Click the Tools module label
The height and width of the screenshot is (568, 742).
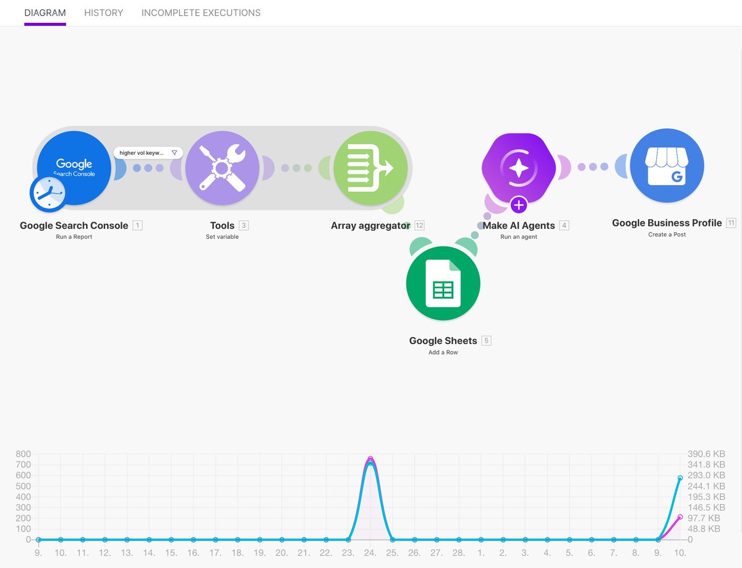[x=223, y=226]
